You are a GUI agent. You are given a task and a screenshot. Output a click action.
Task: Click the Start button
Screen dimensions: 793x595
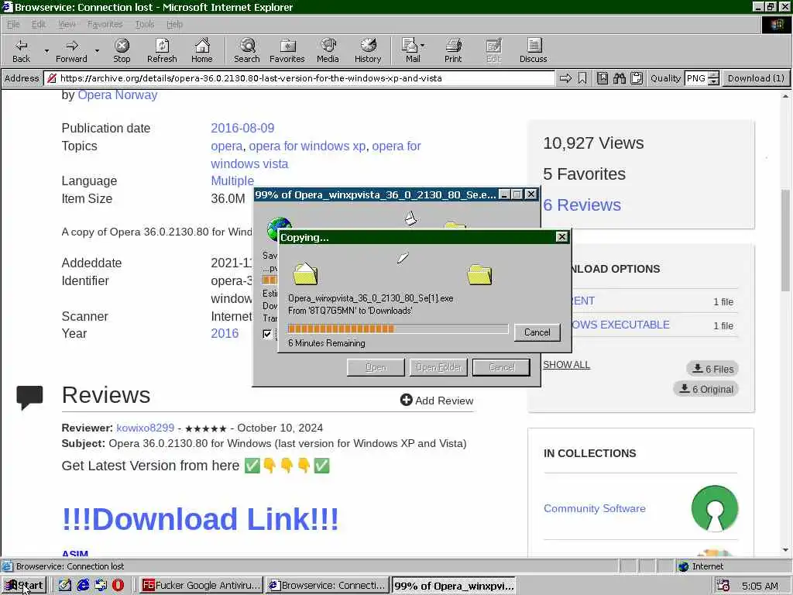(x=24, y=586)
